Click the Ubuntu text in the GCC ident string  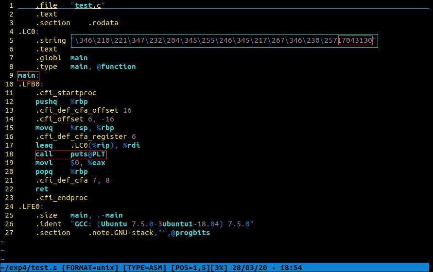click(114, 224)
